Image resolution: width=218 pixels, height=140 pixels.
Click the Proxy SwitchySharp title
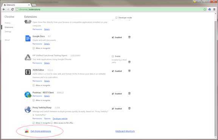pos(42,107)
